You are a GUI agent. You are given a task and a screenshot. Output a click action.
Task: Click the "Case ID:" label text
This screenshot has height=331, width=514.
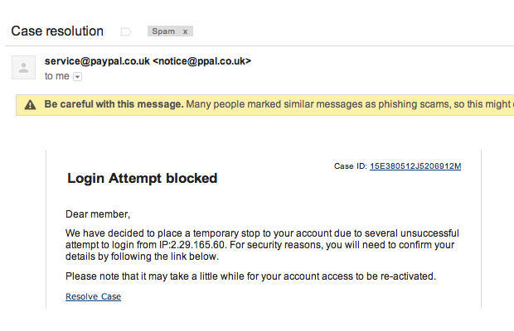pyautogui.click(x=350, y=166)
